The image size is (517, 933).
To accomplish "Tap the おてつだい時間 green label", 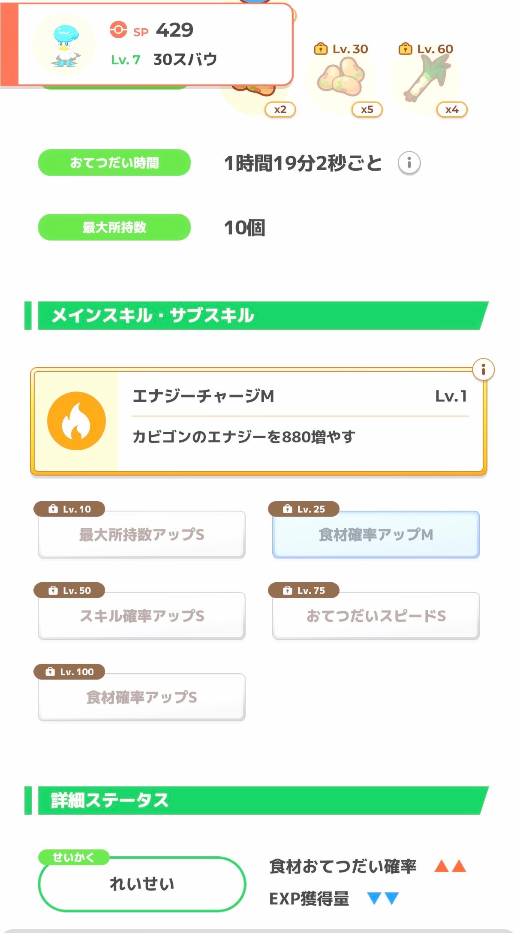I will (114, 163).
